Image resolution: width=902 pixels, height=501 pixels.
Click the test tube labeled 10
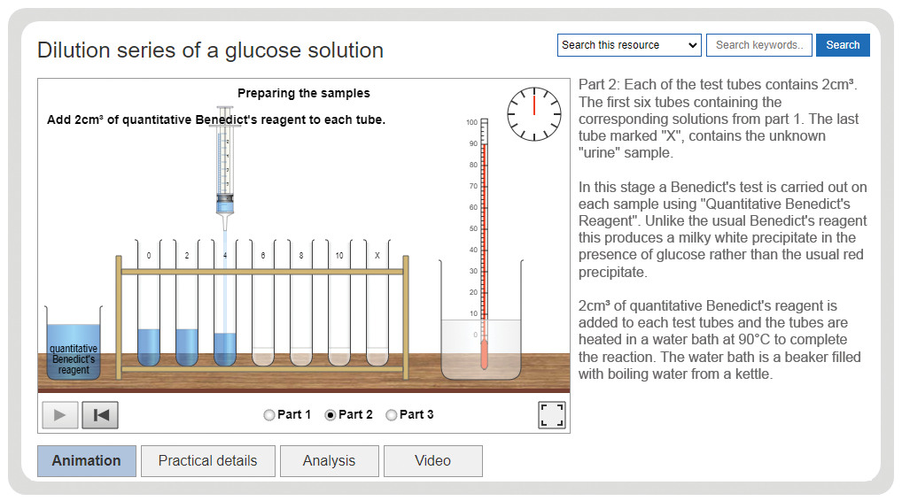pos(339,304)
